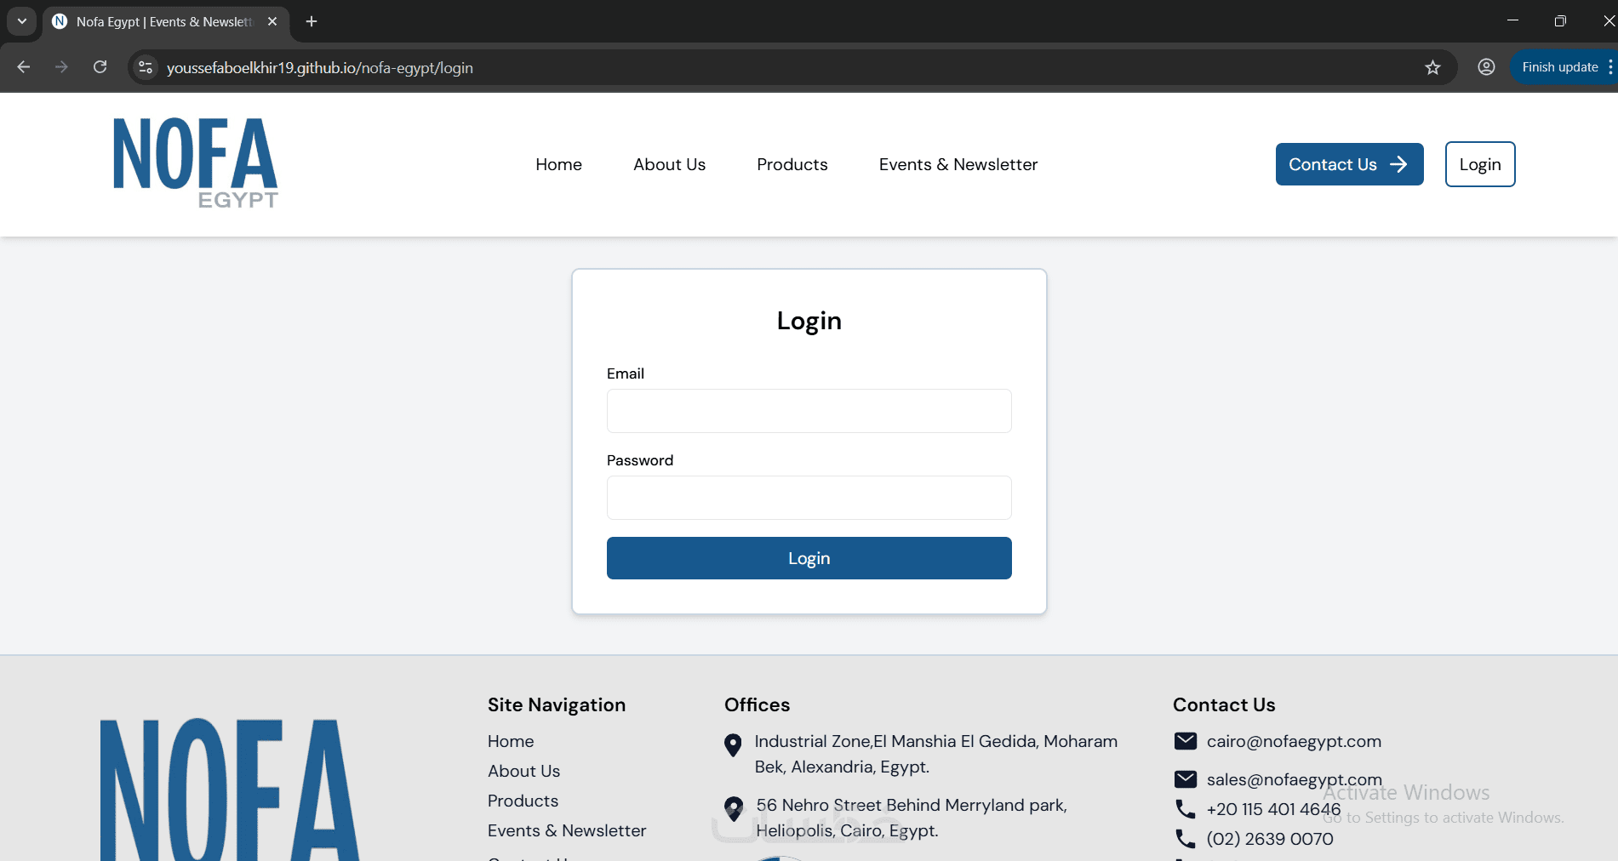1618x861 pixels.
Task: Go forward with the browser arrow
Action: pyautogui.click(x=61, y=67)
